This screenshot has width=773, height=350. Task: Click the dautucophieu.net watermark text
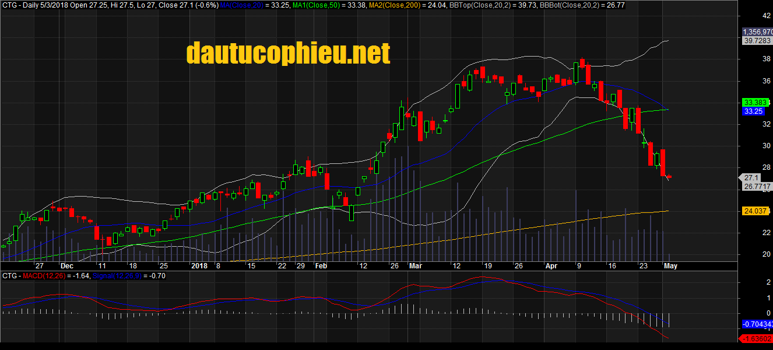point(288,54)
